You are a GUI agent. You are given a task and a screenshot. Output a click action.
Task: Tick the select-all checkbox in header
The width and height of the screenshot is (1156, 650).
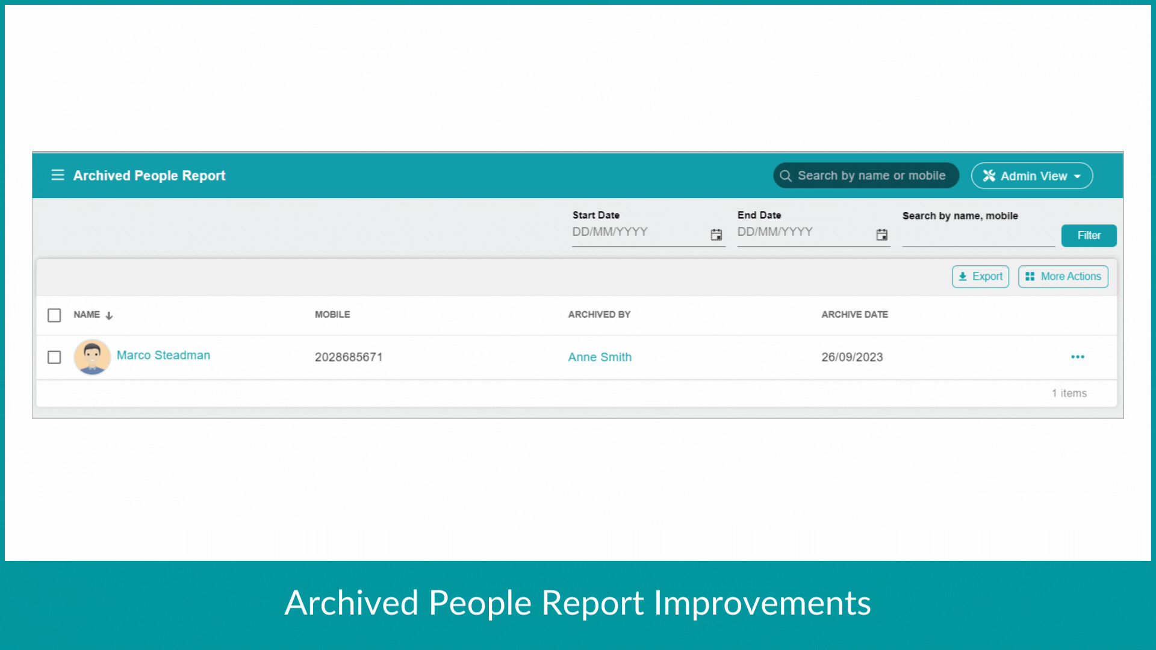click(x=54, y=315)
